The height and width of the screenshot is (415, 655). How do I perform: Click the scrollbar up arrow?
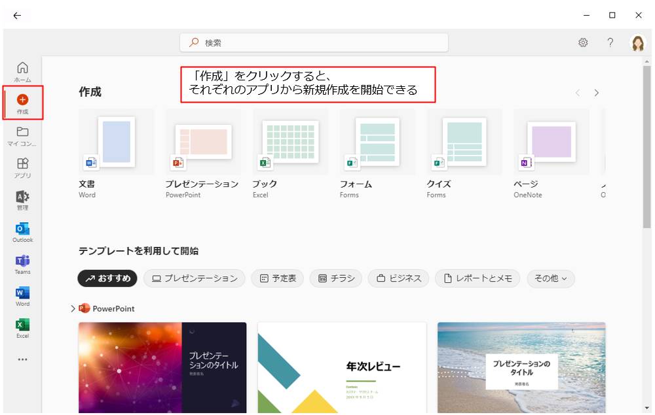(647, 61)
